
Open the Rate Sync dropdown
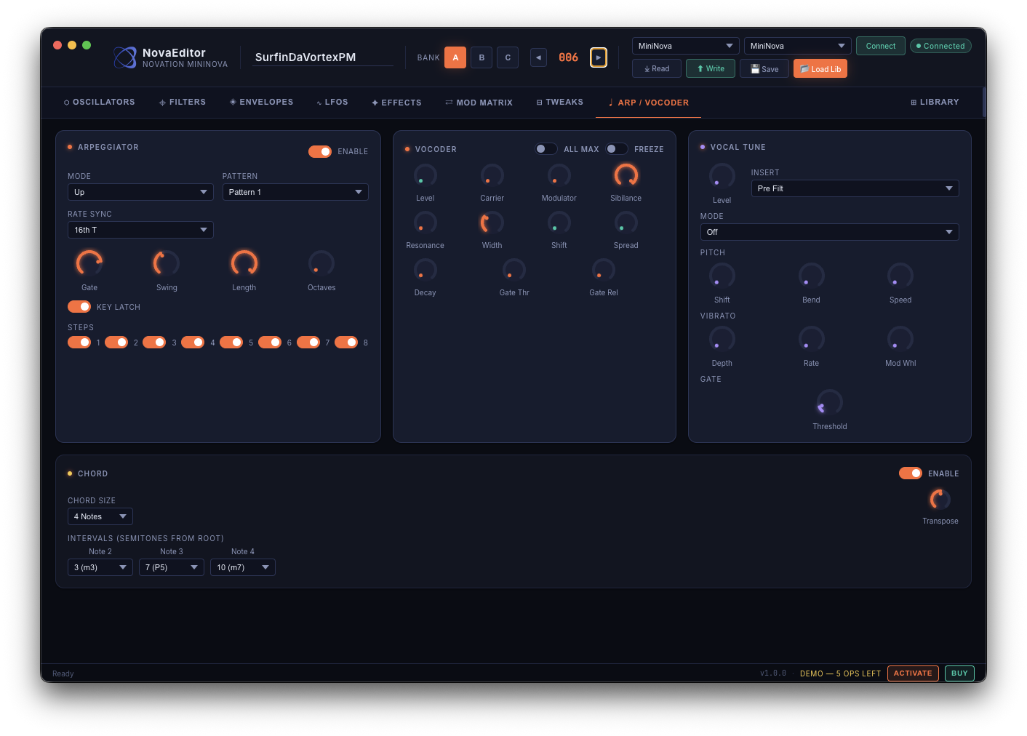point(140,230)
